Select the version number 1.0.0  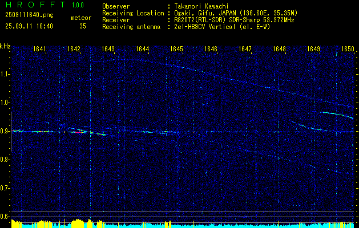[78, 5]
